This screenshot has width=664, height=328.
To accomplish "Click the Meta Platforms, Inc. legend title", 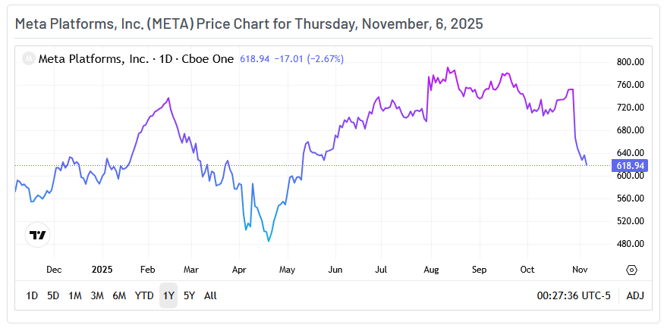I will (x=93, y=58).
